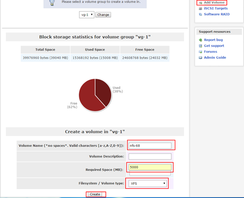This screenshot has height=198, width=244.
Task: Click the Software RAID icon
Action: click(x=200, y=14)
